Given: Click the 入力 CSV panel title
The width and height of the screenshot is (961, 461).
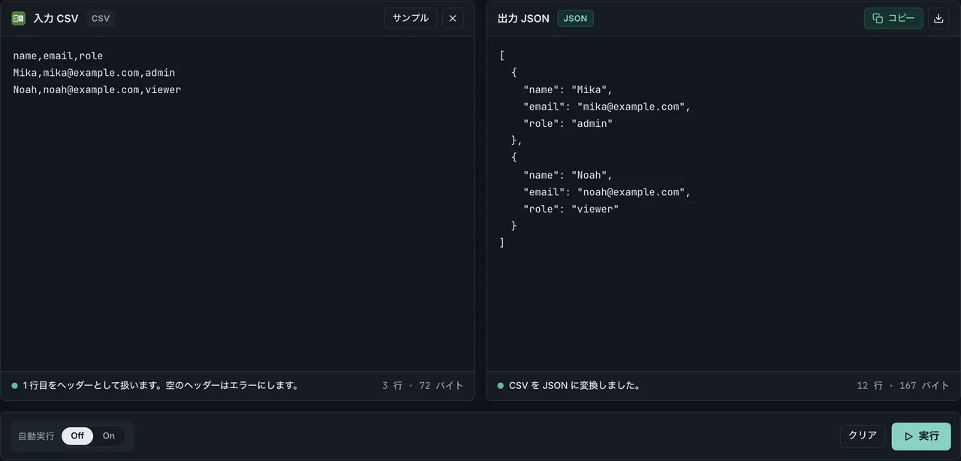Looking at the screenshot, I should click(56, 18).
